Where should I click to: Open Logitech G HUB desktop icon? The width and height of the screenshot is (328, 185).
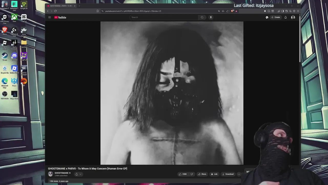tap(14, 32)
